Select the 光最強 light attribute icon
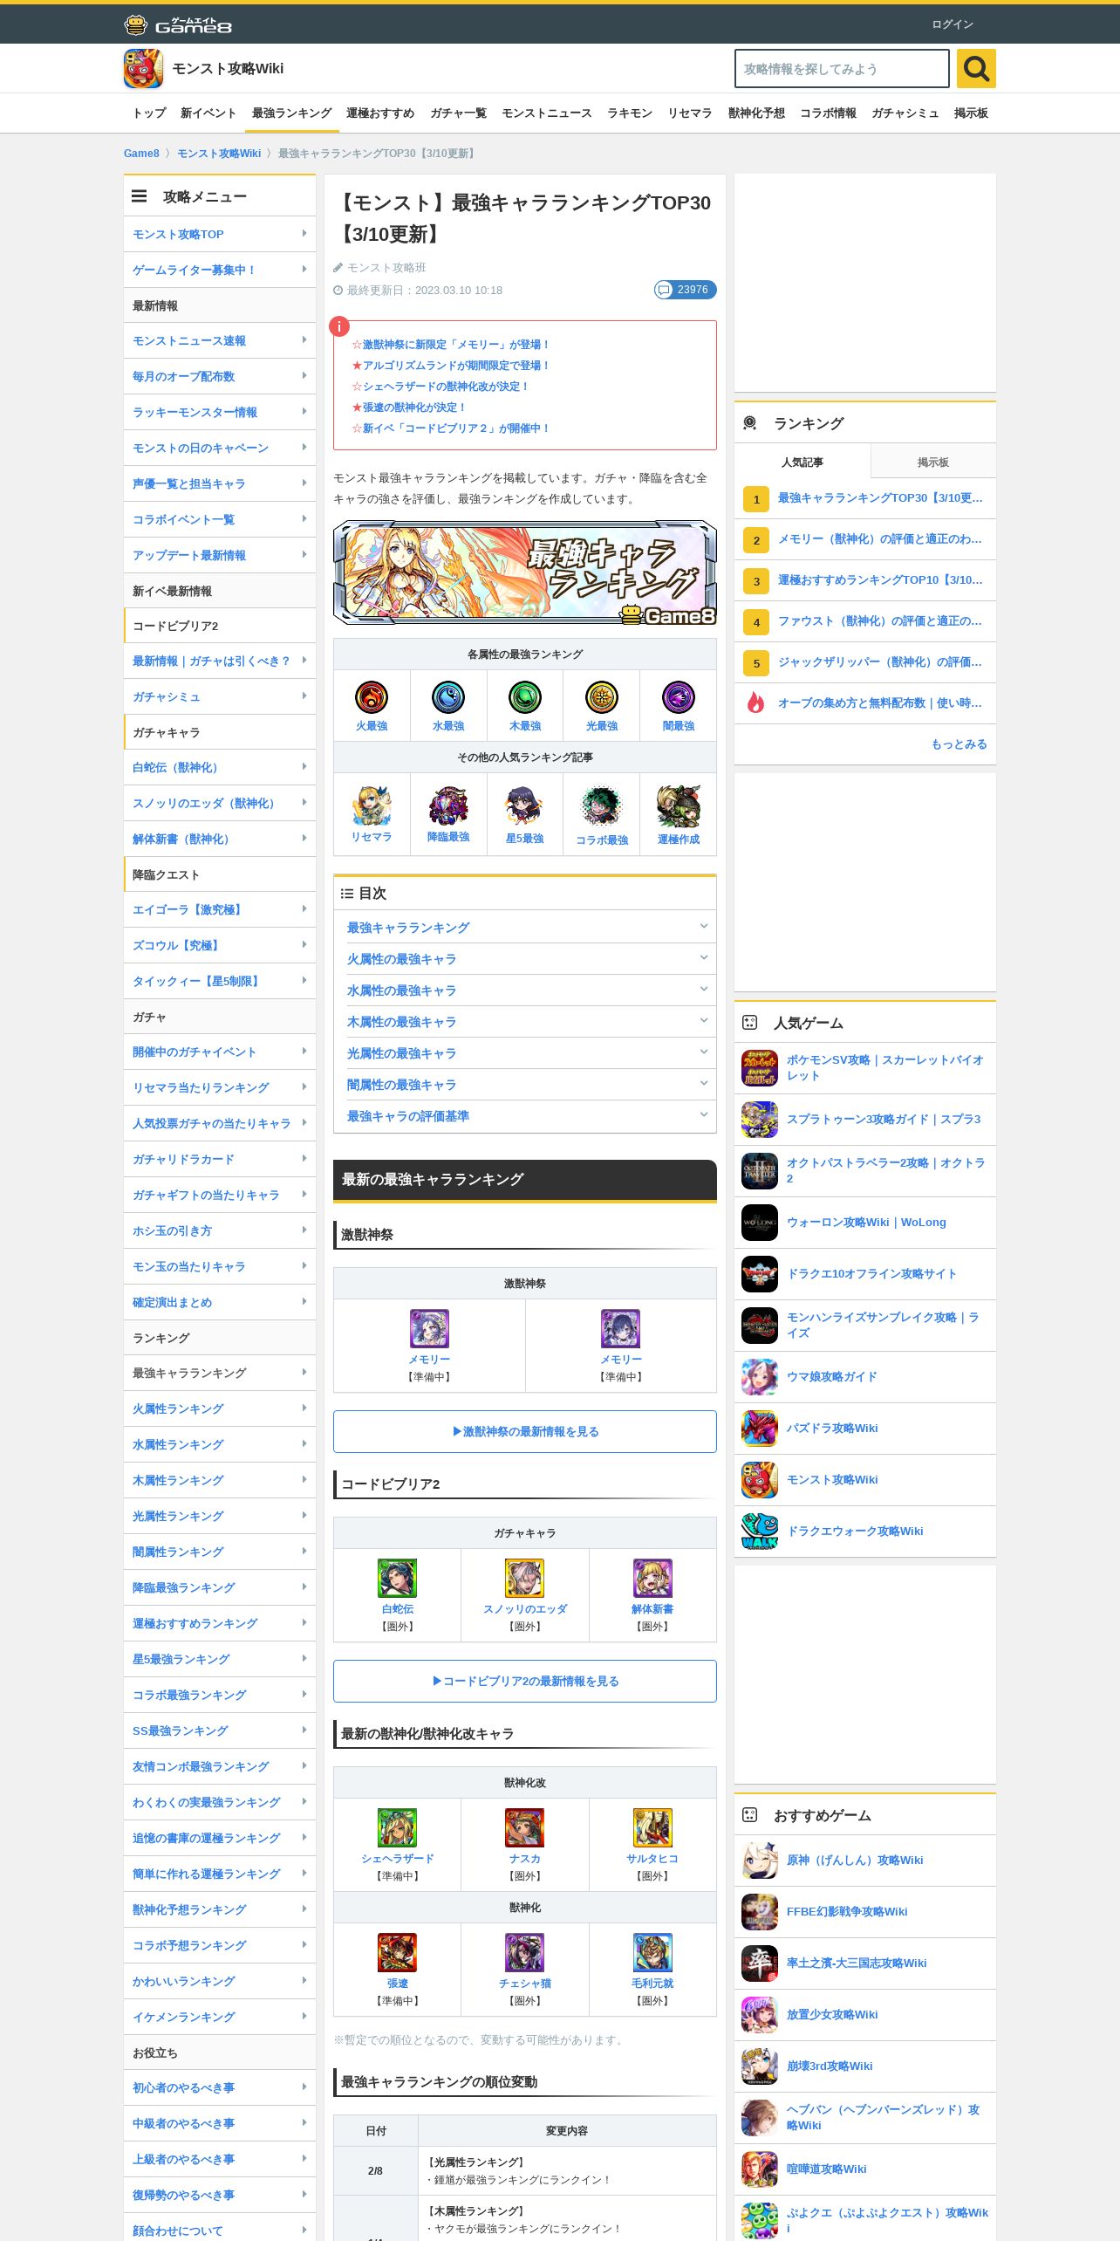The height and width of the screenshot is (2241, 1120). 602,697
